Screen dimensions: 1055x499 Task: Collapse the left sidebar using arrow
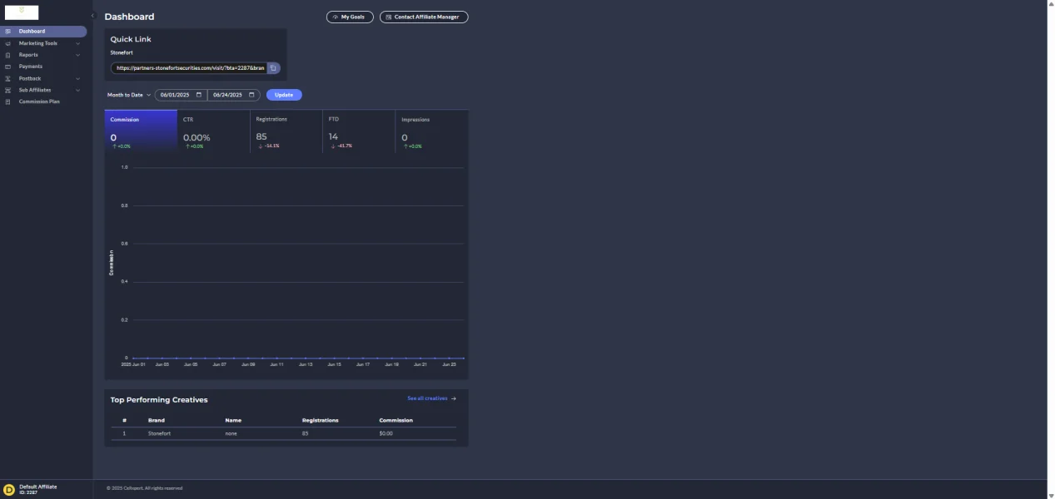point(92,16)
